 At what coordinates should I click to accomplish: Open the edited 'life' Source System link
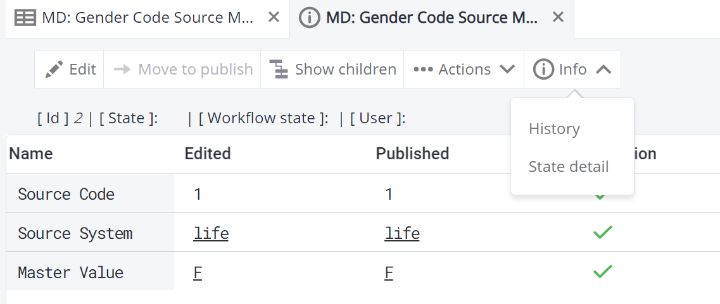coord(211,234)
